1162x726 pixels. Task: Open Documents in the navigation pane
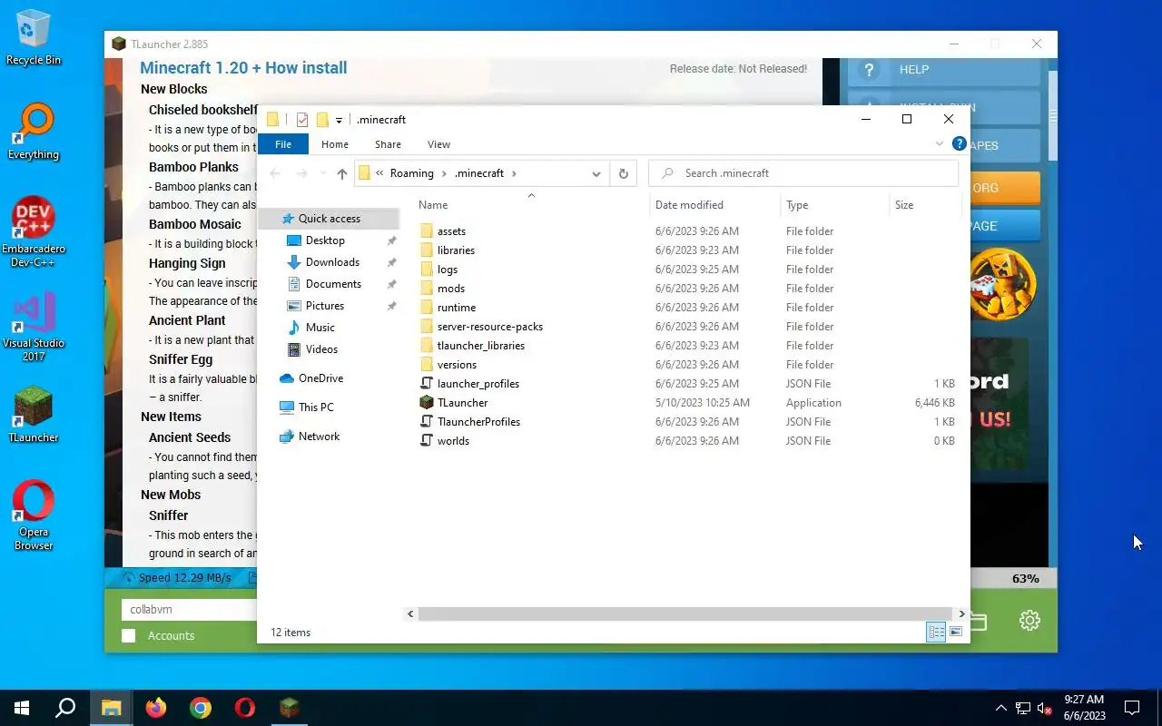click(333, 284)
